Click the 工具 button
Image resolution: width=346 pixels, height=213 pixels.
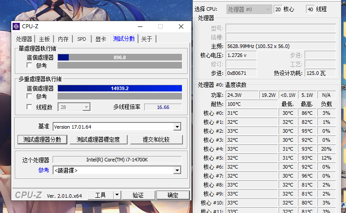[x=101, y=195]
